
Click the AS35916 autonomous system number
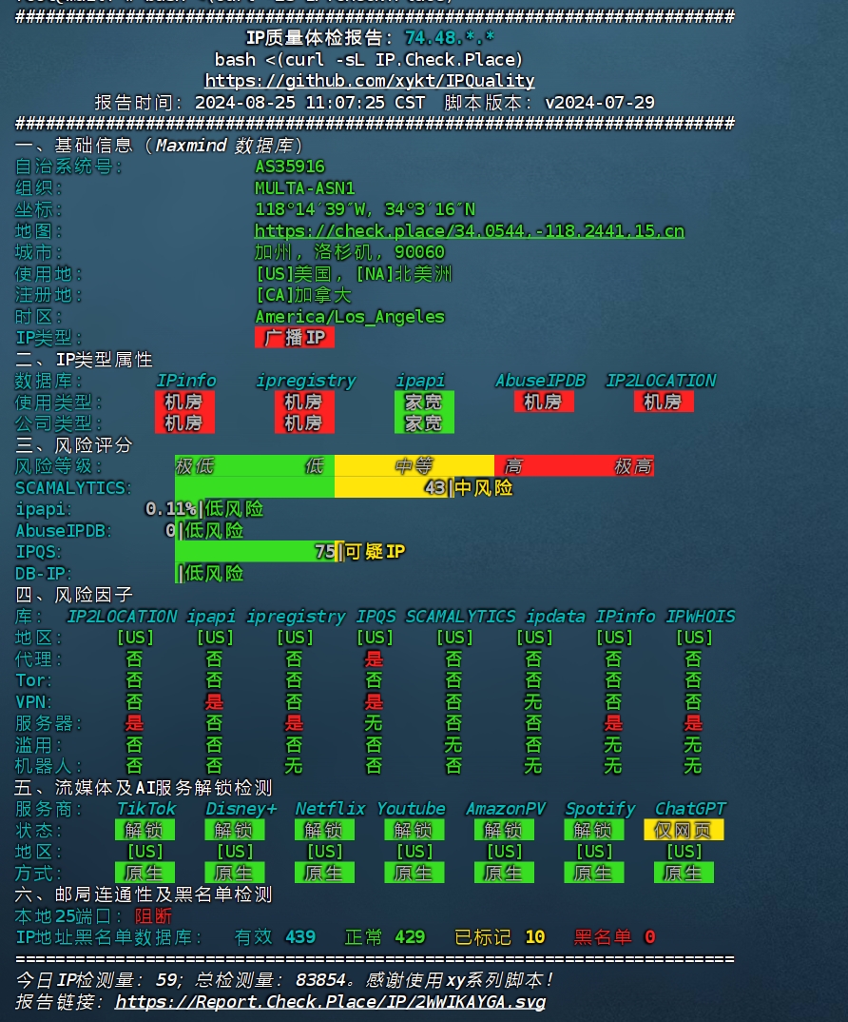290,167
